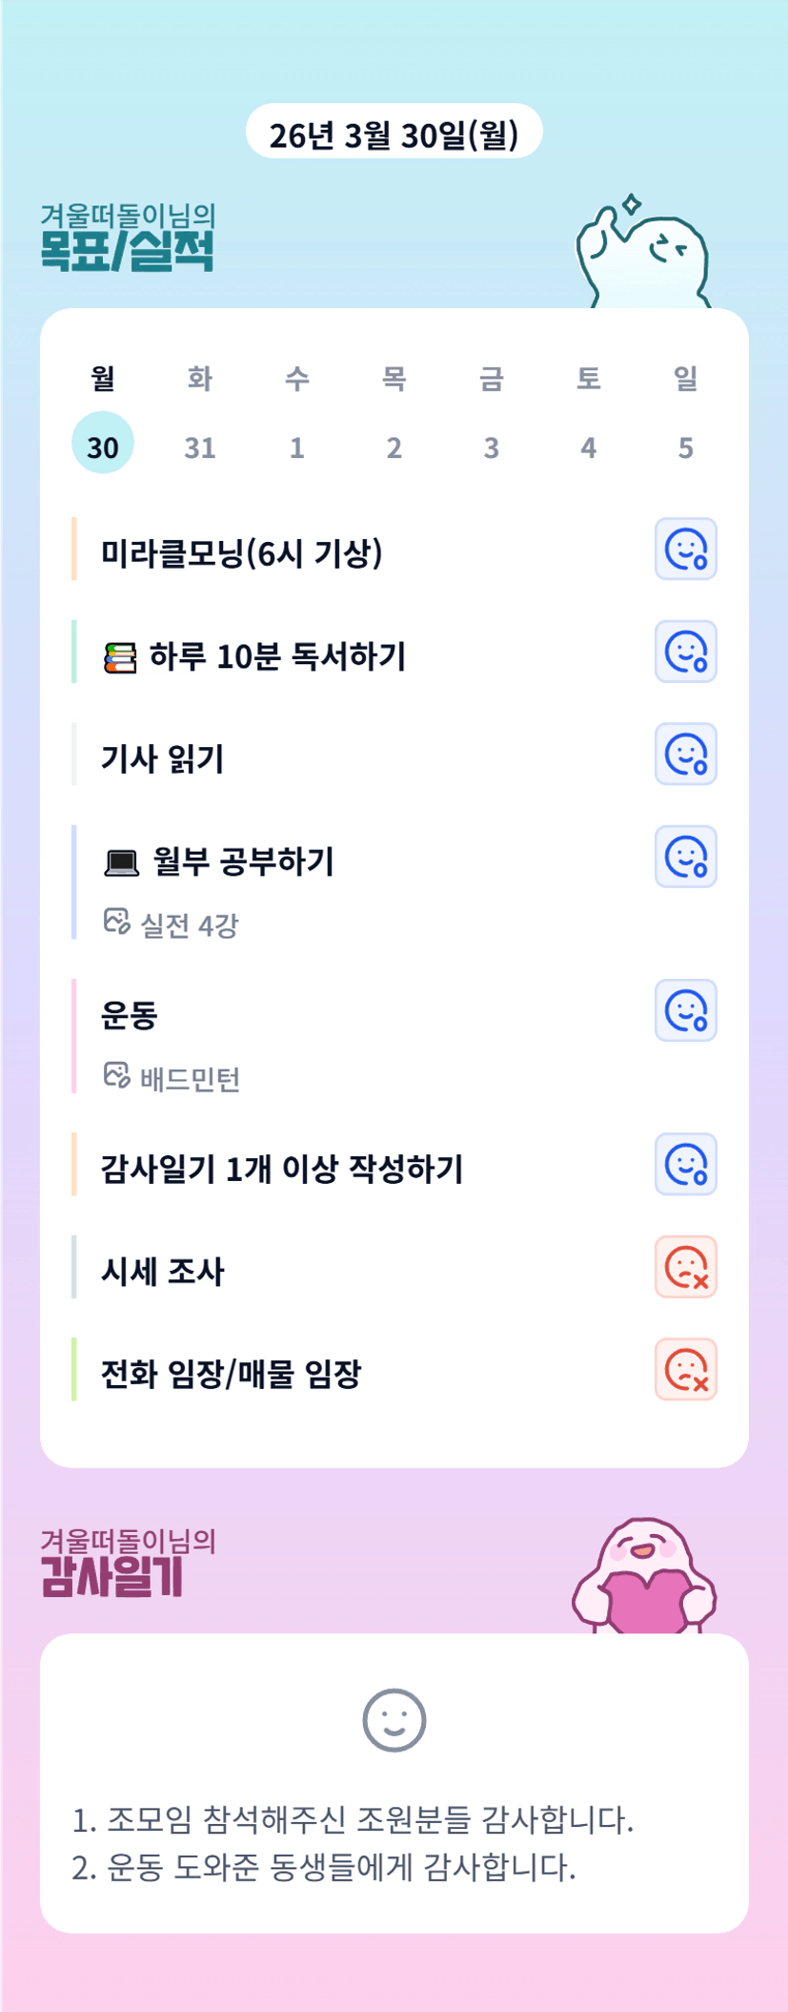Select Tuesday 31 in week calendar
The width and height of the screenshot is (788, 2012).
(x=200, y=446)
